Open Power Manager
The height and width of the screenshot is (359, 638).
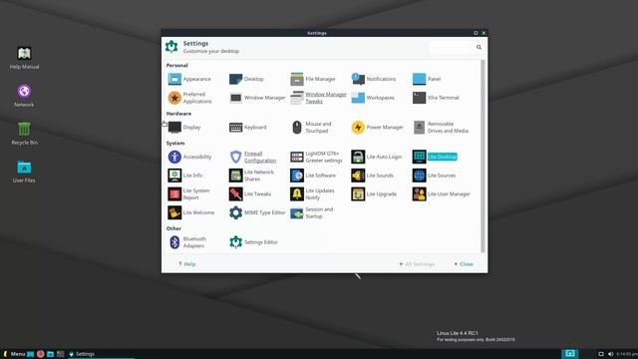(377, 128)
